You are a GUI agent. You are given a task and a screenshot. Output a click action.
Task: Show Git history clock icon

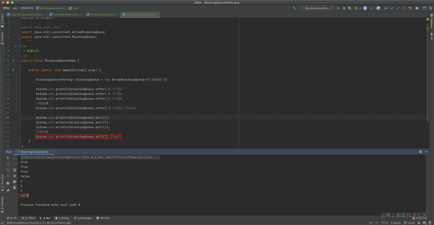tap(404, 8)
